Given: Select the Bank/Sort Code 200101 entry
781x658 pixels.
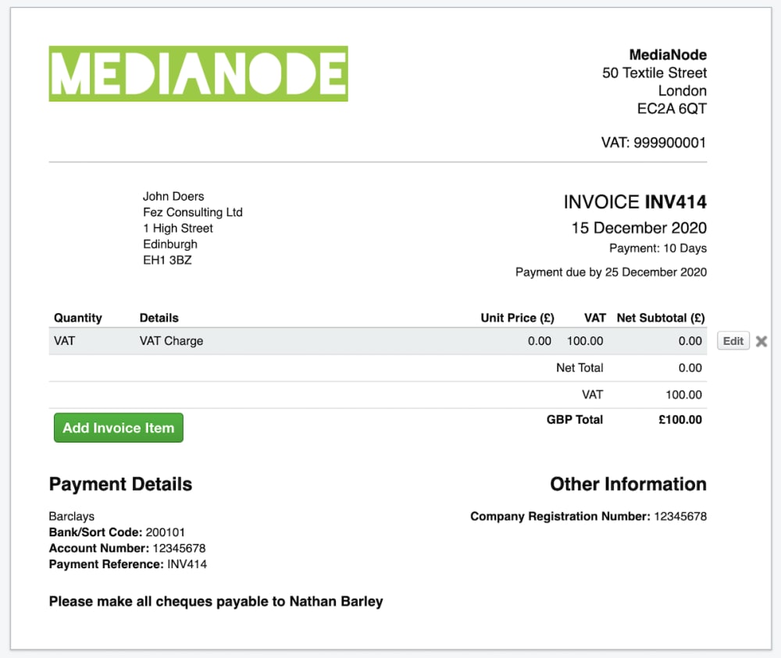Looking at the screenshot, I should click(x=127, y=533).
